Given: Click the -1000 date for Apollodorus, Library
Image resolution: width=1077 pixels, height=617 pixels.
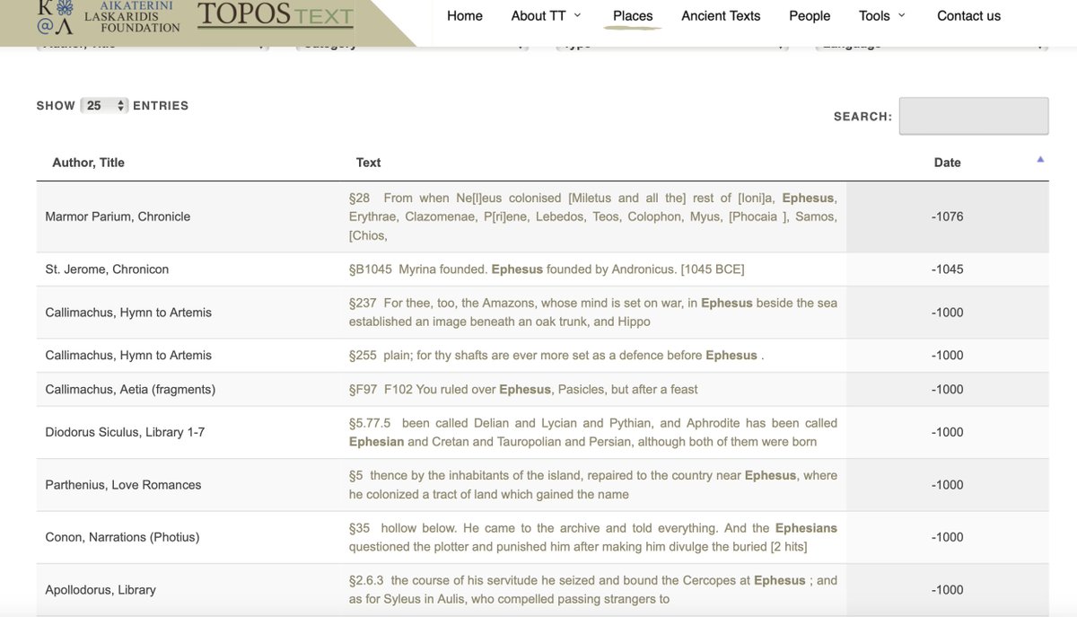Looking at the screenshot, I should coord(947,590).
